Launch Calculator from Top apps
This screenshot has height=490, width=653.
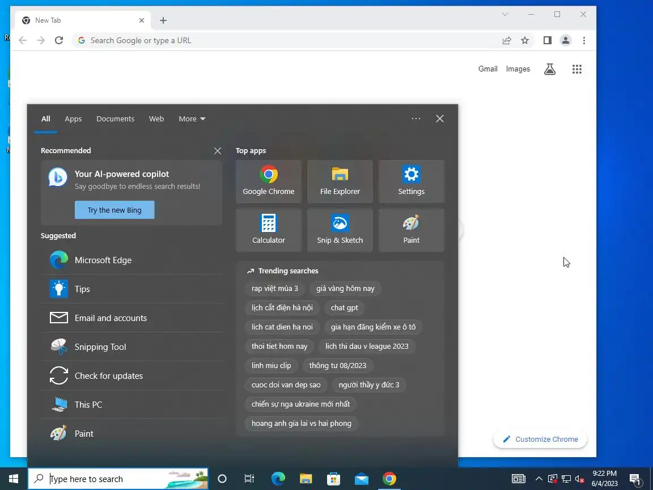click(x=269, y=230)
